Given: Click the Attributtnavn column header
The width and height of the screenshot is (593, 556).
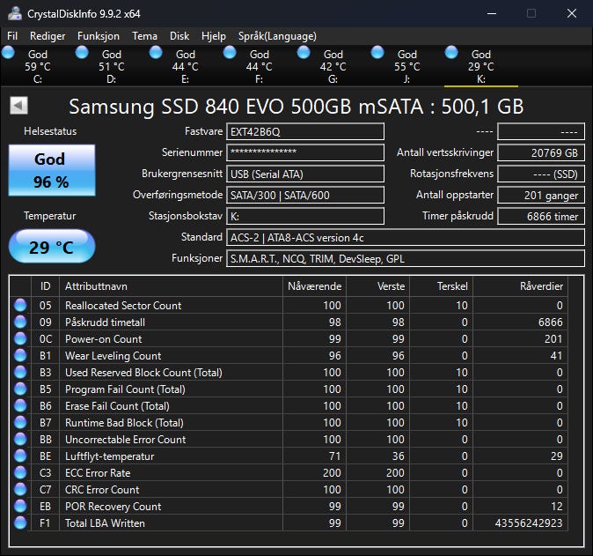Looking at the screenshot, I should coord(171,286).
